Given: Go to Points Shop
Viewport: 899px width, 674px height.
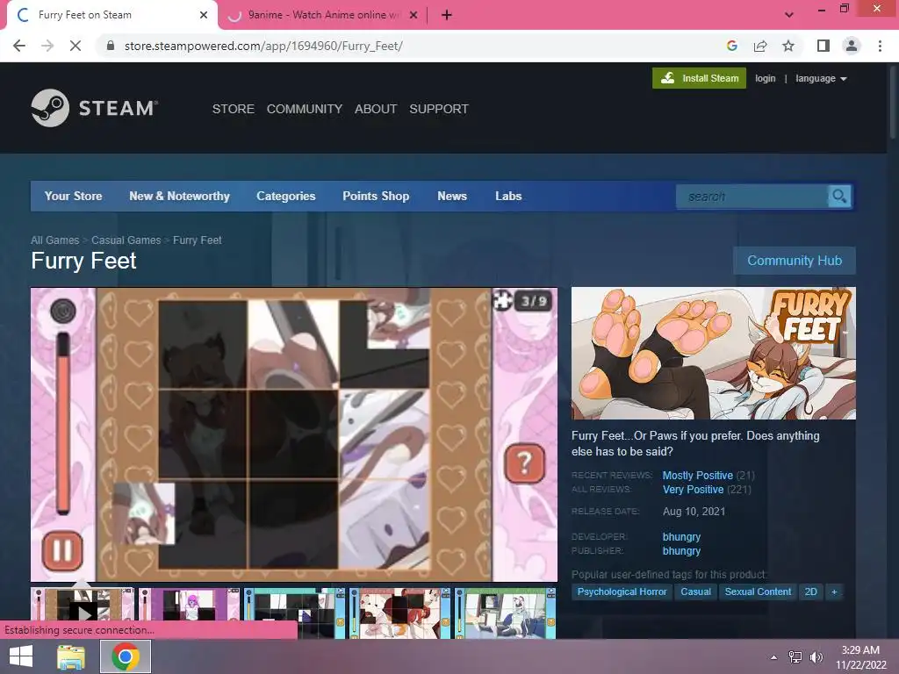Looking at the screenshot, I should 376,196.
